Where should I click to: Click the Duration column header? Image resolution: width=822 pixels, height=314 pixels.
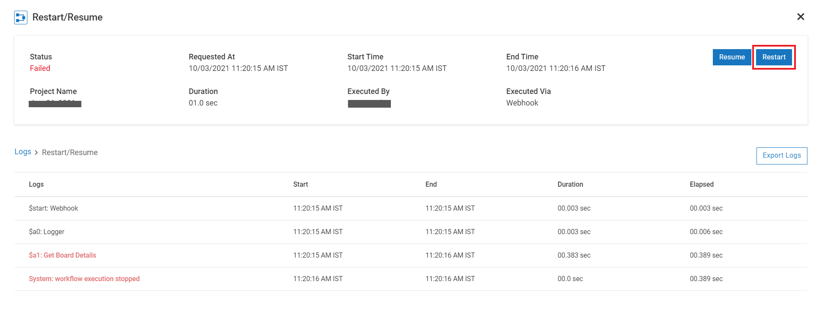tap(570, 185)
